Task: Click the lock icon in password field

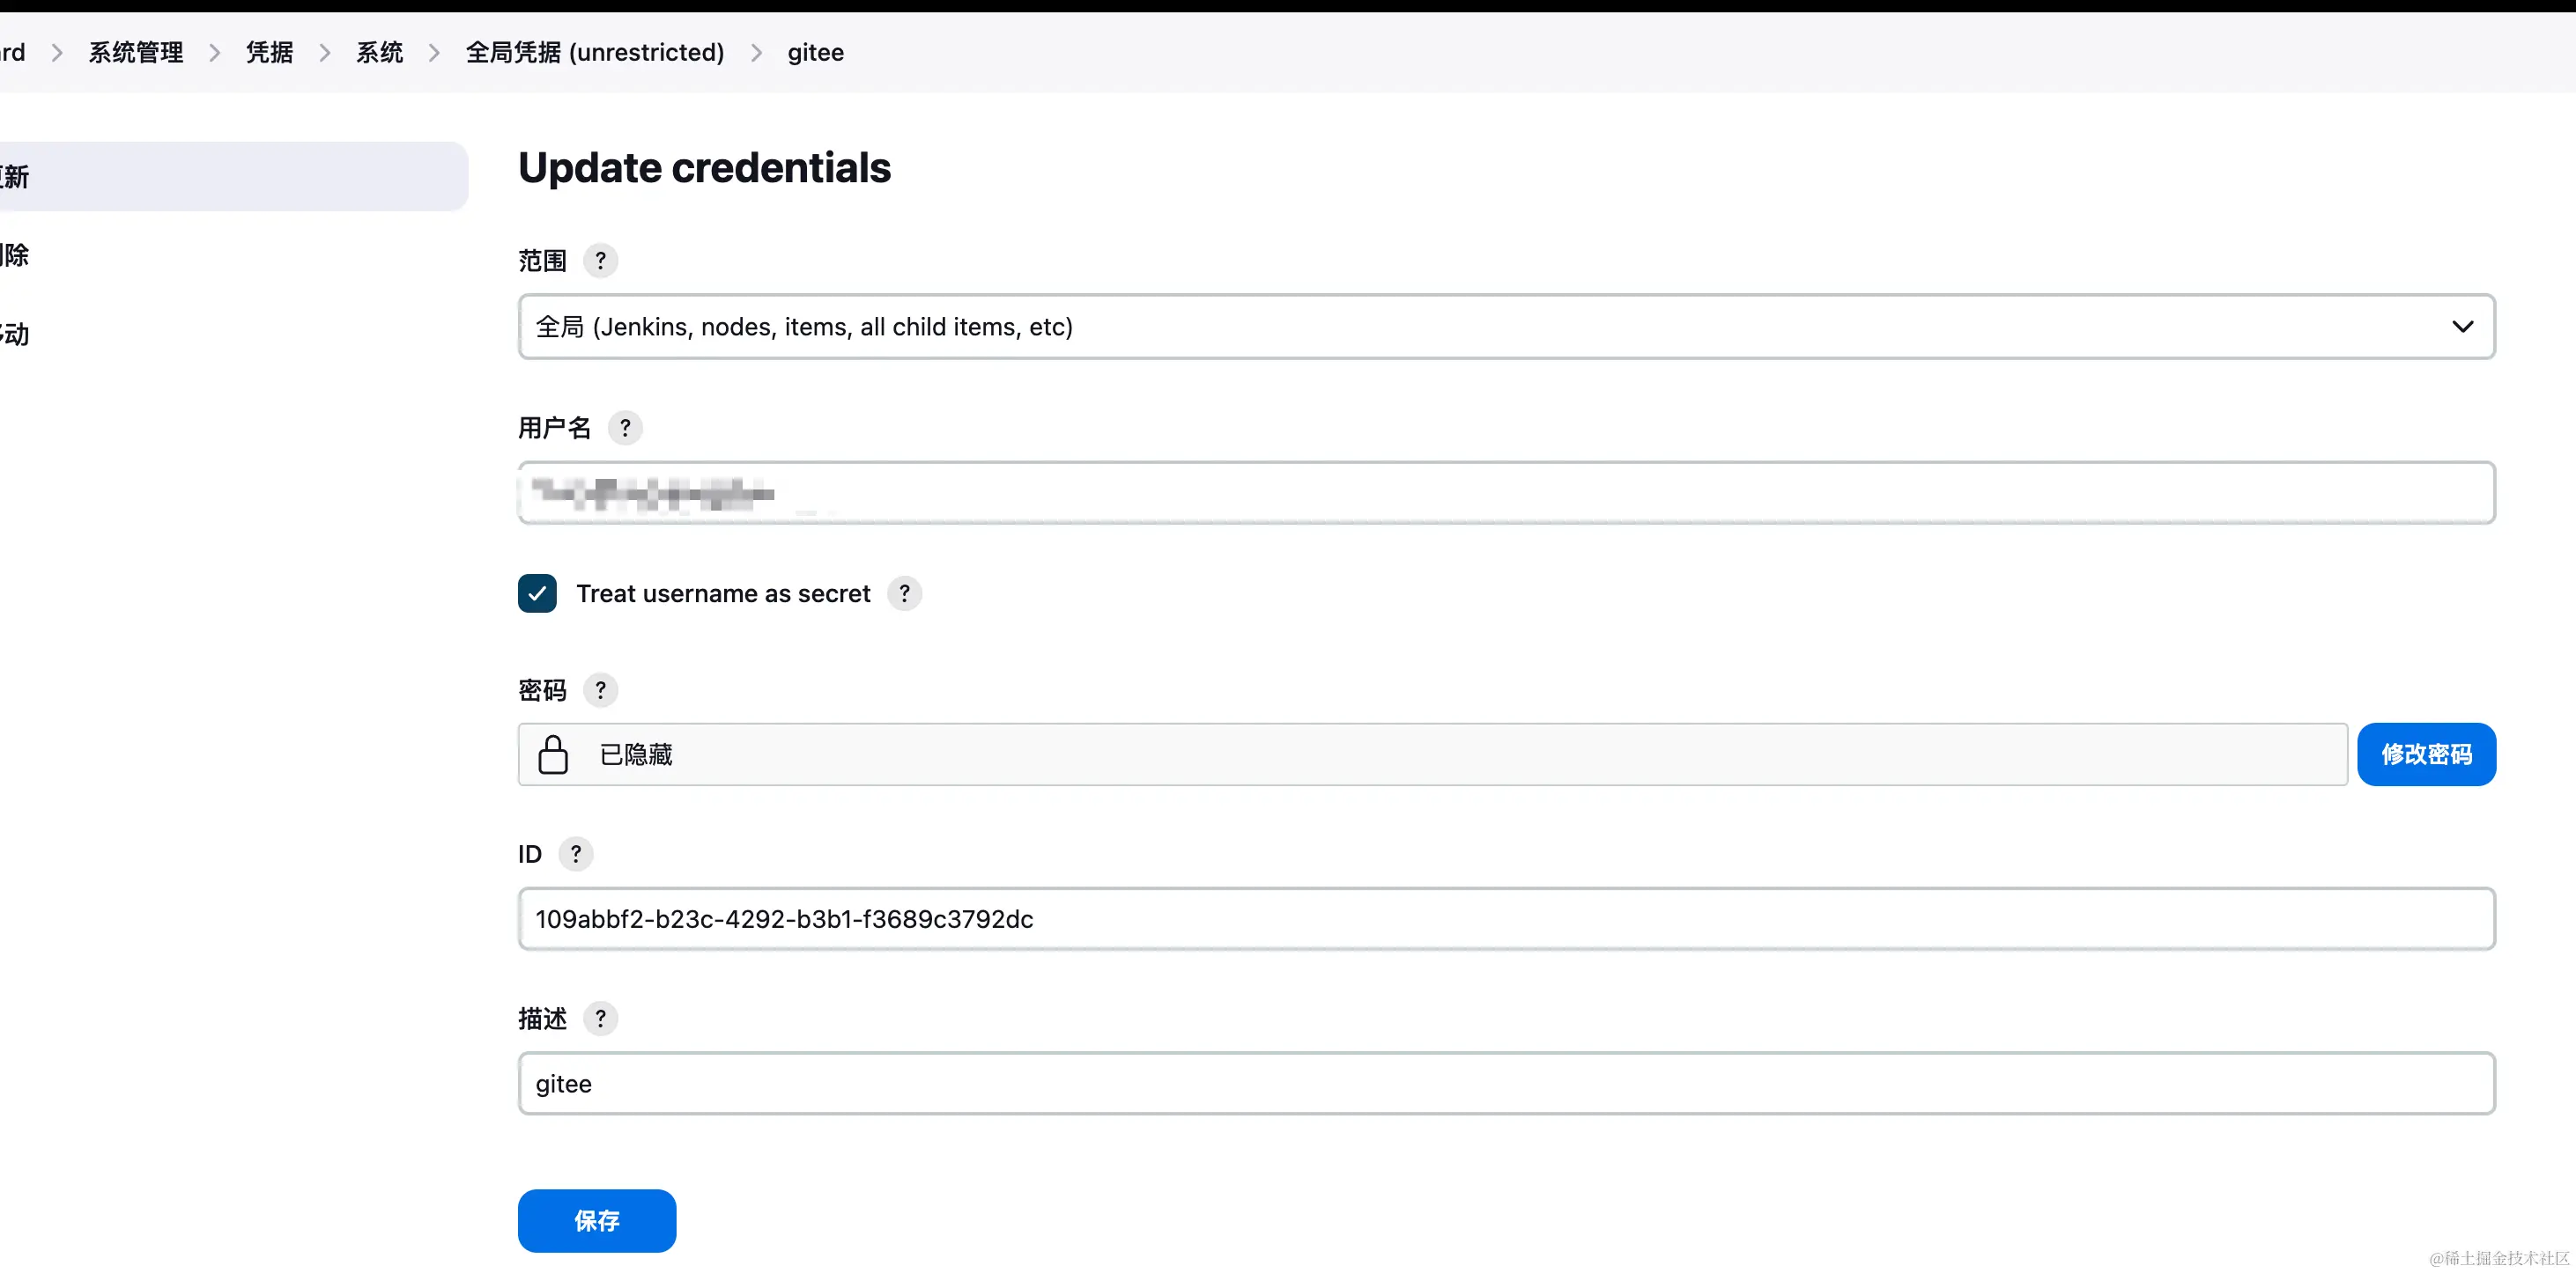Action: click(x=553, y=754)
